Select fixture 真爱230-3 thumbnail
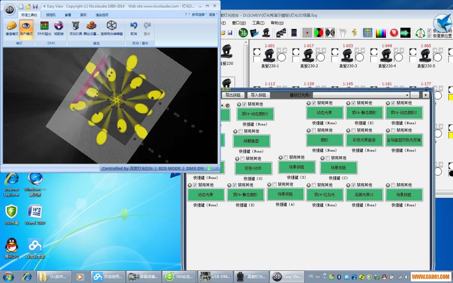This screenshot has height=283, width=453. pos(348,56)
